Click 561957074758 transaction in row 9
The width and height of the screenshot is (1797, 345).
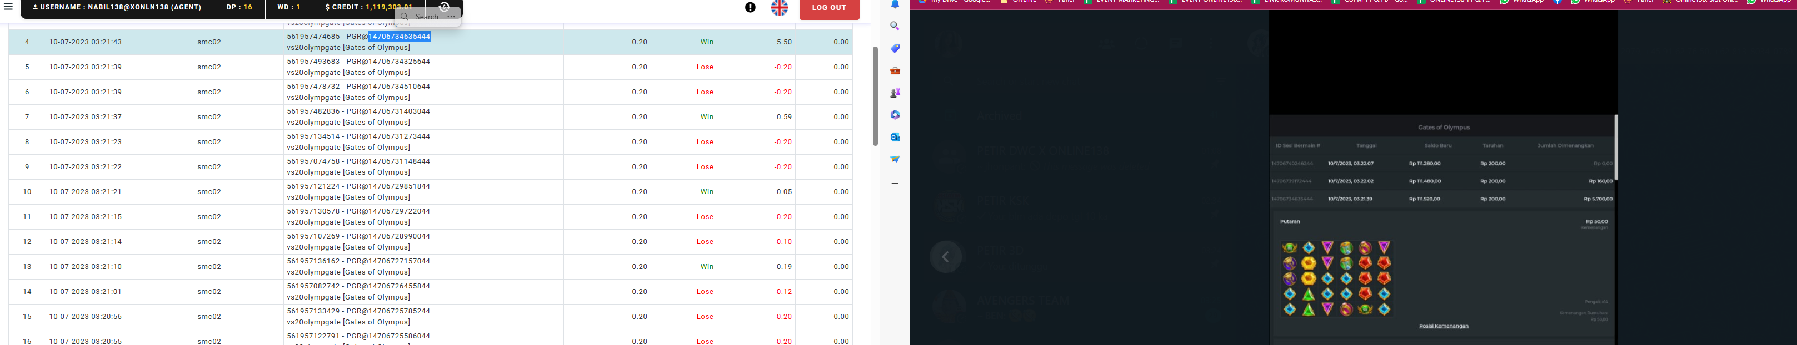pyautogui.click(x=313, y=161)
